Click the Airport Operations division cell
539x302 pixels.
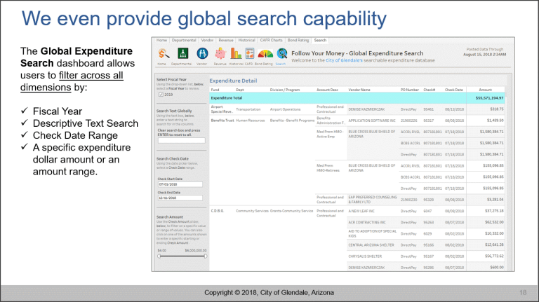coord(285,109)
